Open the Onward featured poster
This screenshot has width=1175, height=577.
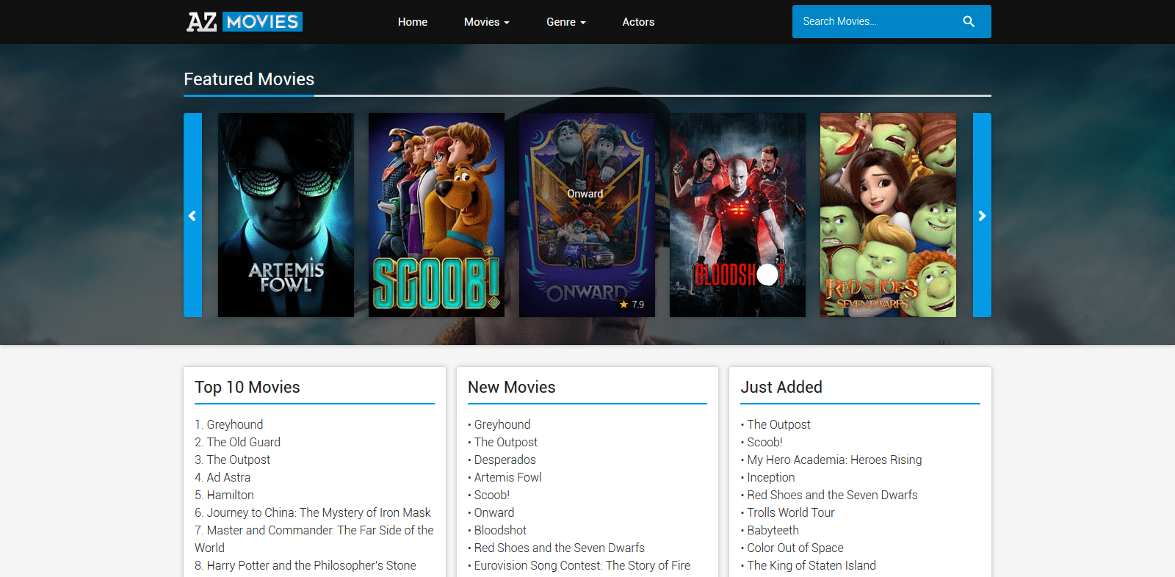click(587, 215)
